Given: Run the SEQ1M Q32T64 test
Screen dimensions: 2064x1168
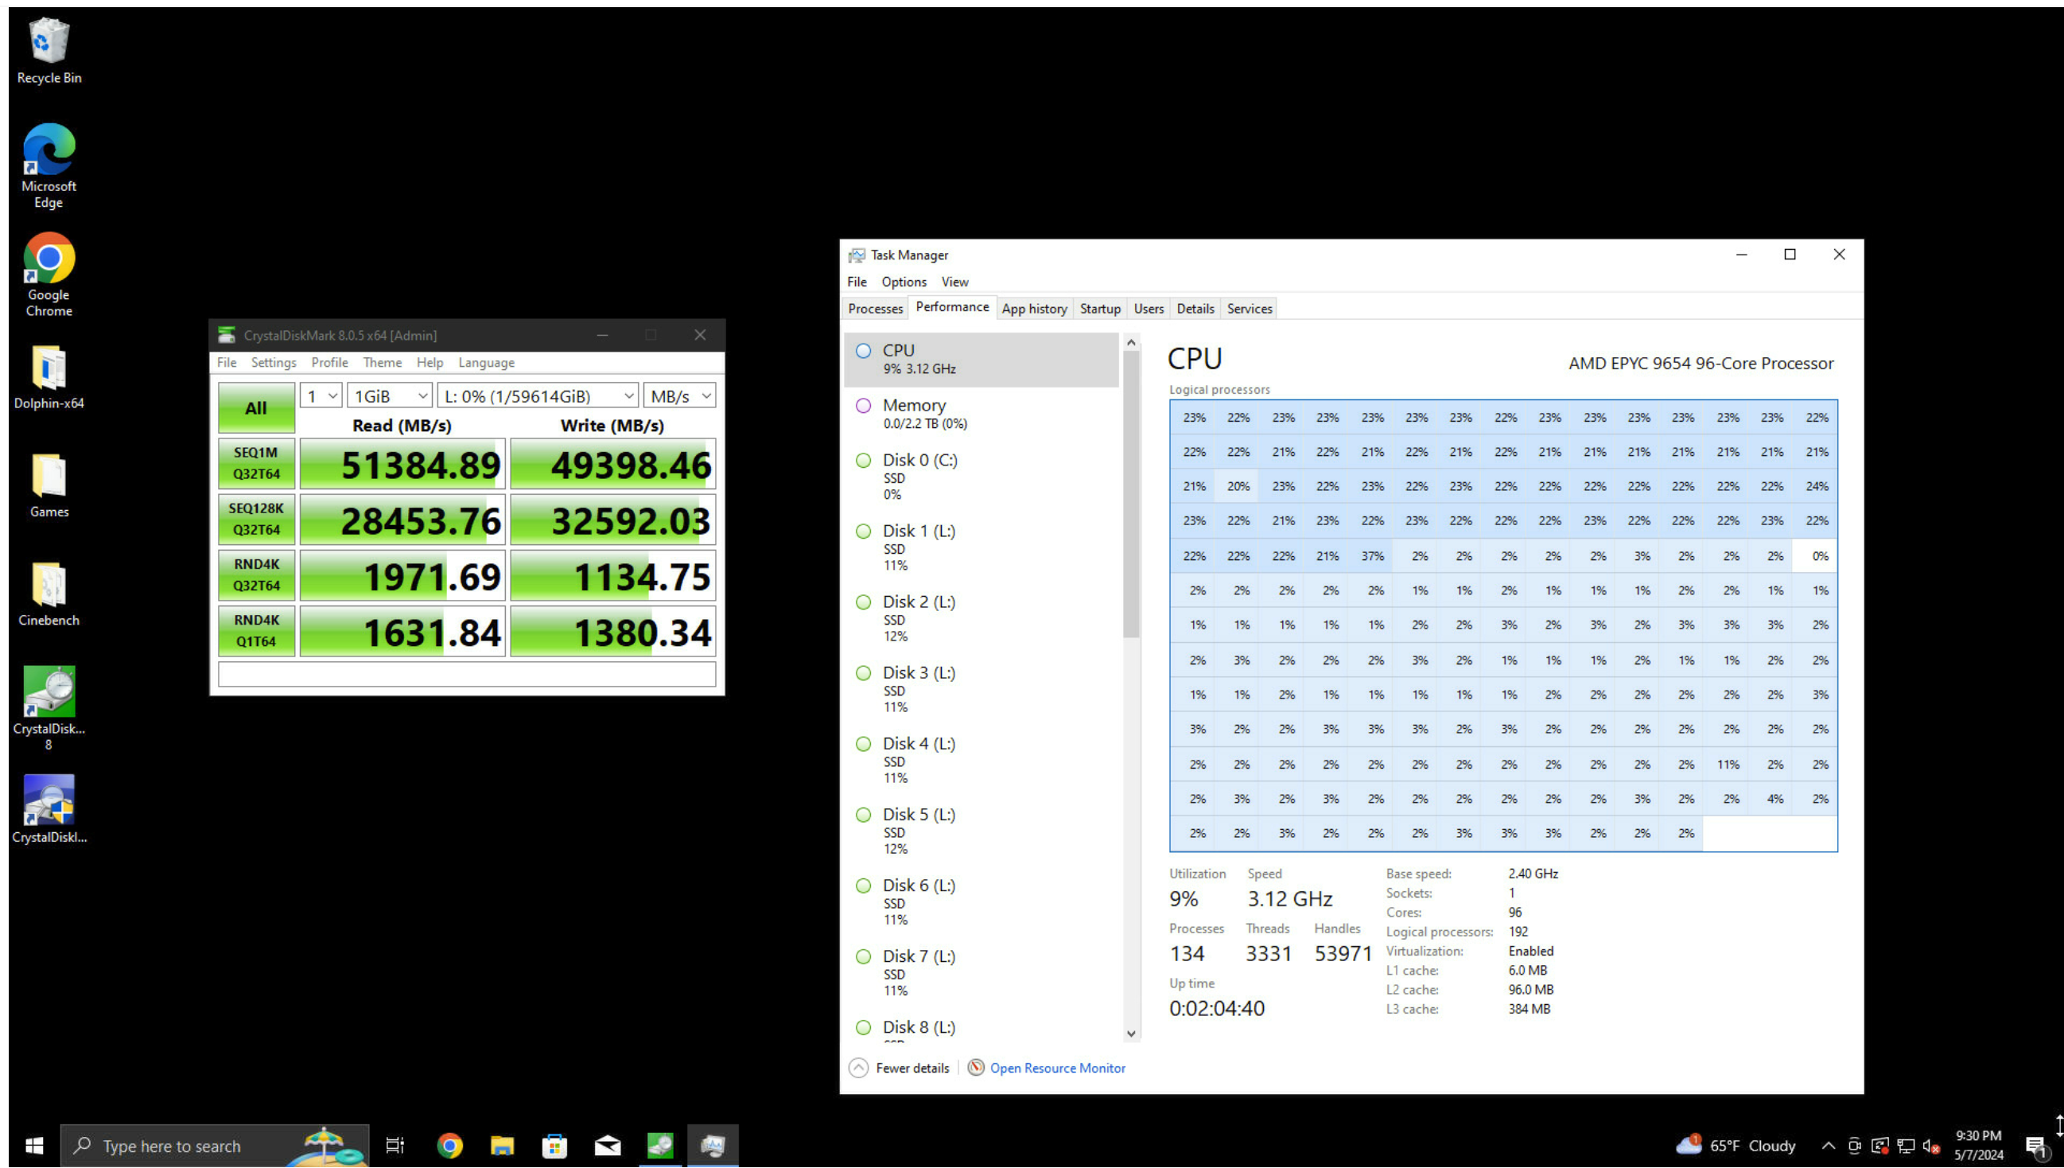Looking at the screenshot, I should (256, 463).
